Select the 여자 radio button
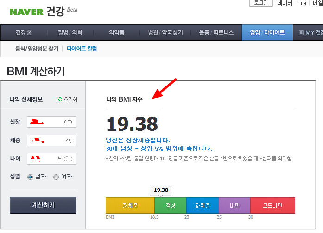Image resolution: width=323 pixels, height=233 pixels. [x=56, y=177]
